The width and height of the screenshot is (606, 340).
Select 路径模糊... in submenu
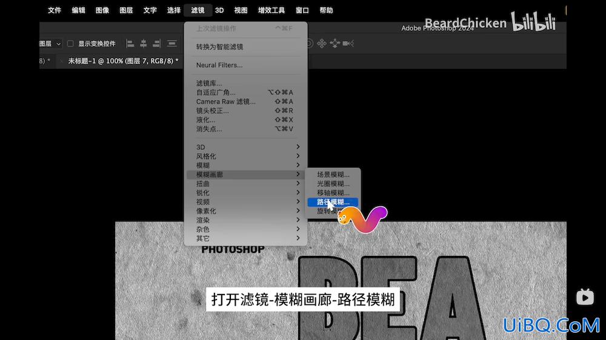point(333,202)
